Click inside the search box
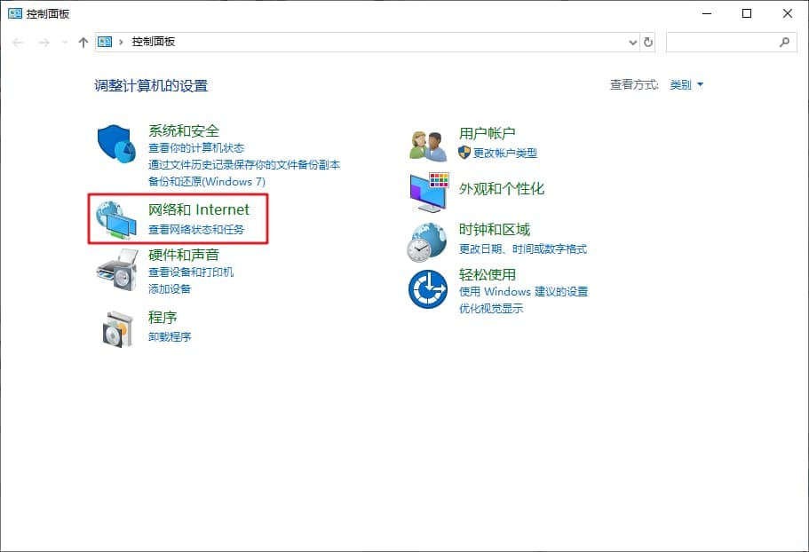 [728, 42]
